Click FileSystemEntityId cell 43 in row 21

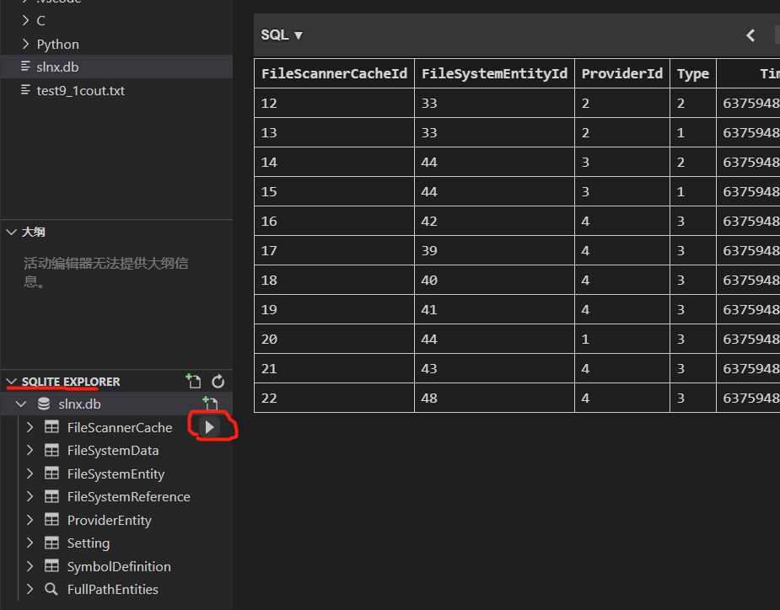pos(494,368)
